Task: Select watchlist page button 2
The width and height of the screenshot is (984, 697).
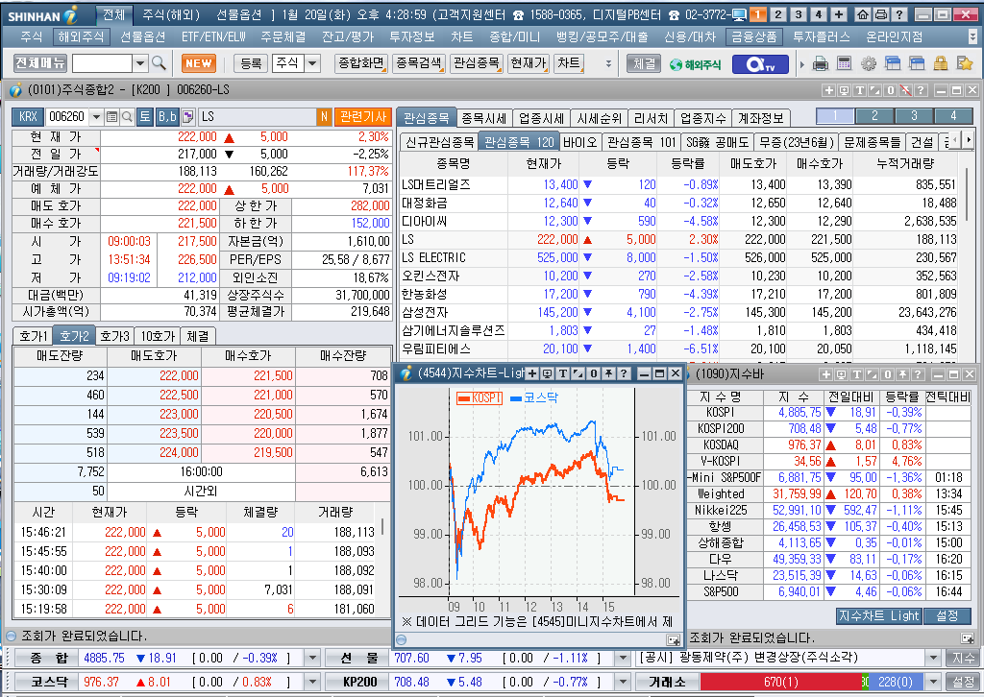Action: [x=874, y=116]
